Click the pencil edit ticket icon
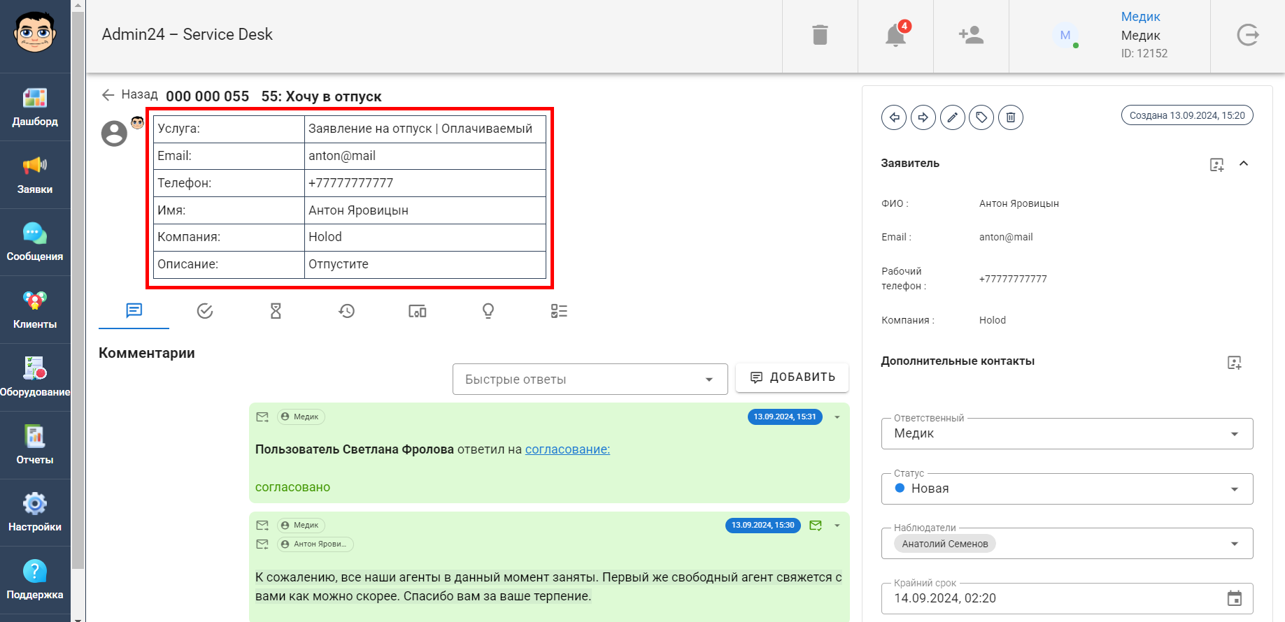 (952, 117)
